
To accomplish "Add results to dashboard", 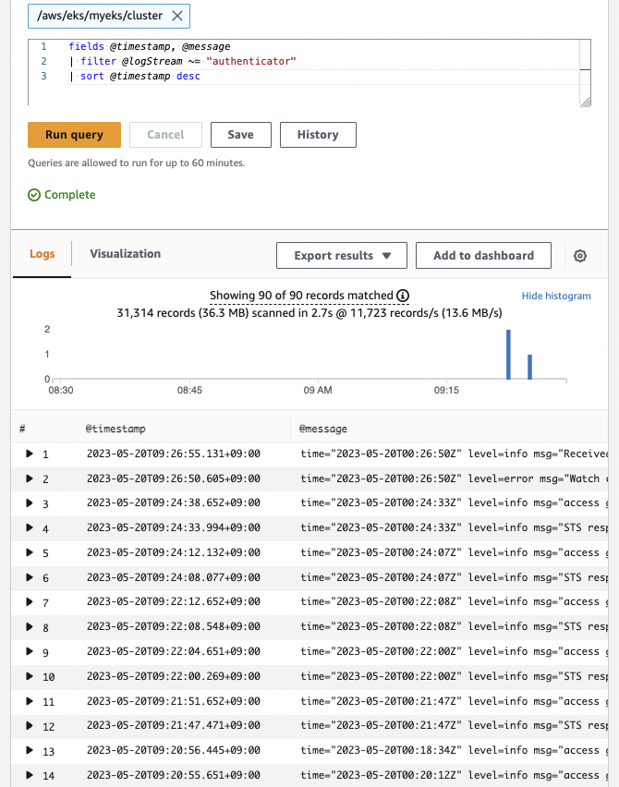I will [x=483, y=256].
